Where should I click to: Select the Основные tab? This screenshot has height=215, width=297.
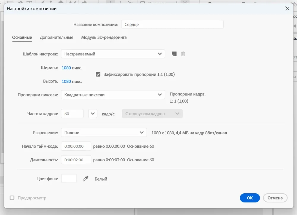pos(22,37)
